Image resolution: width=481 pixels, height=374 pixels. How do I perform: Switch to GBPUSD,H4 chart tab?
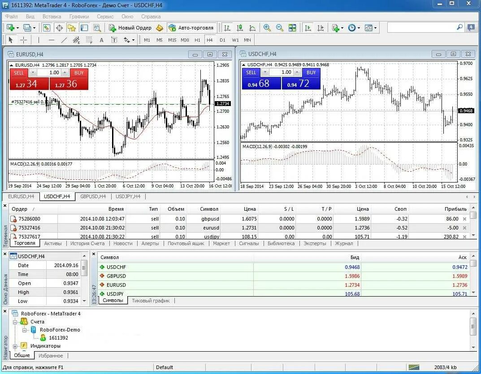click(x=93, y=196)
